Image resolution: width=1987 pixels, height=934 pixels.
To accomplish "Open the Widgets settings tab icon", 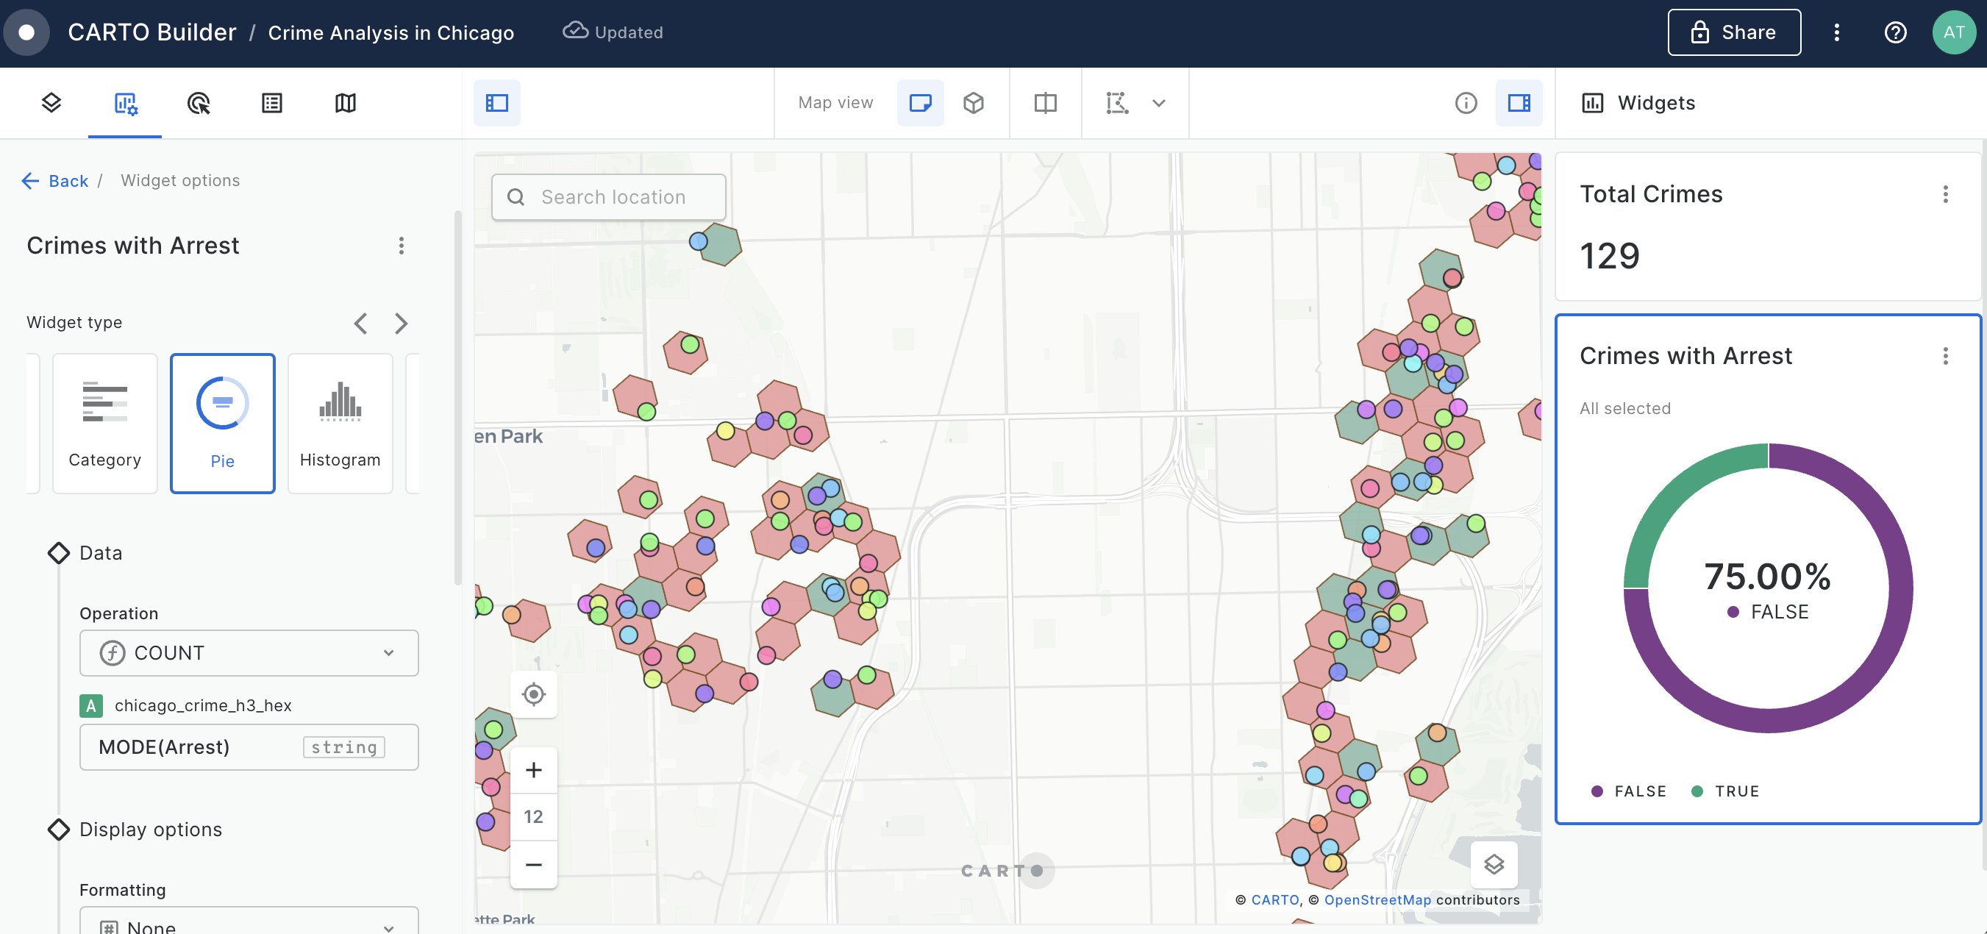I will 125,102.
